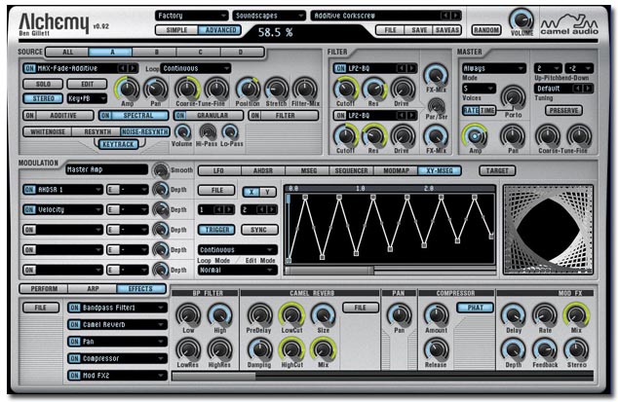Click the modulation Smooth knob
Screen dimensions: 618x402
click(x=161, y=169)
